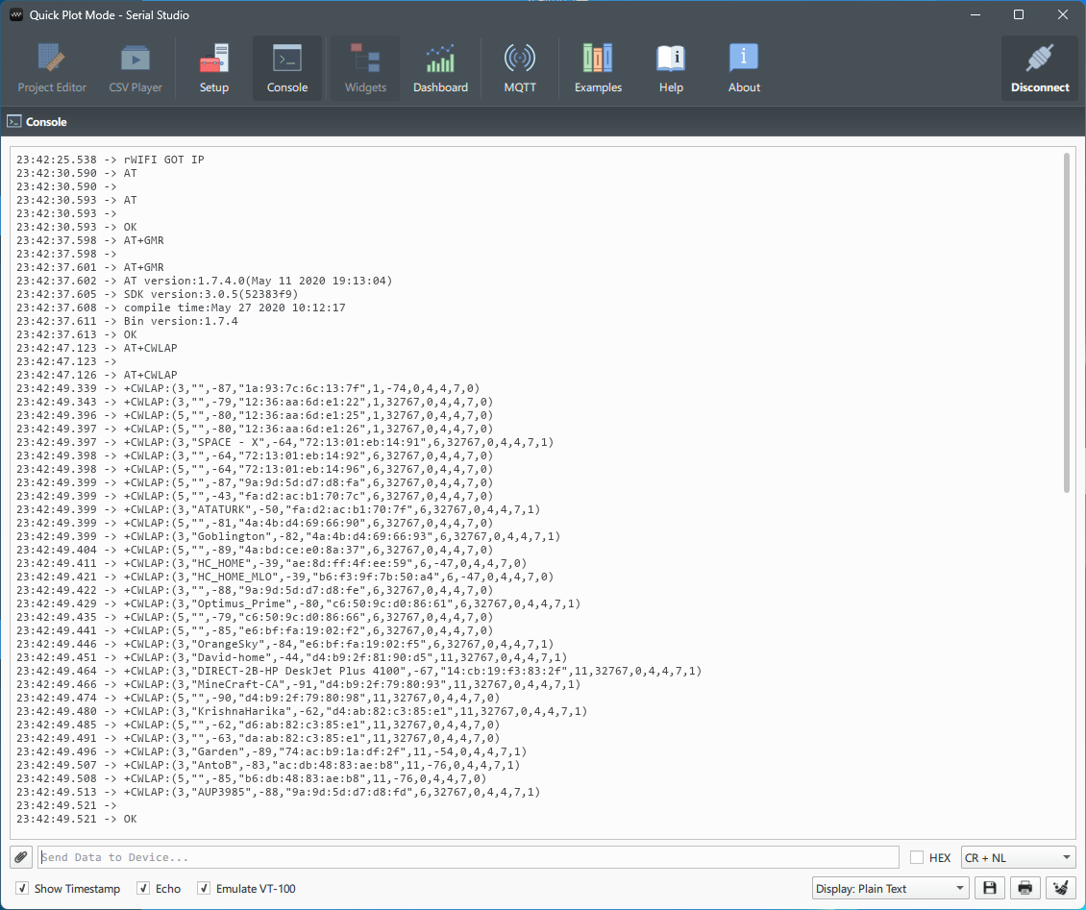Viewport: 1086px width, 910px height.
Task: Clear console with the broom icon
Action: click(x=1060, y=888)
